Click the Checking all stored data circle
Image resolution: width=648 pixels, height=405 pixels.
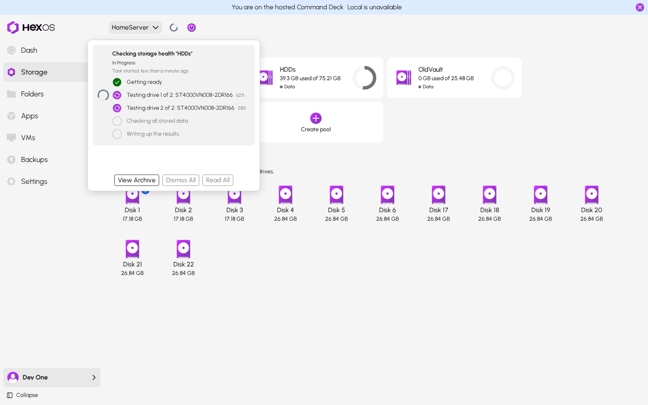click(117, 121)
